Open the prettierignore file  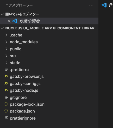click(x=23, y=118)
